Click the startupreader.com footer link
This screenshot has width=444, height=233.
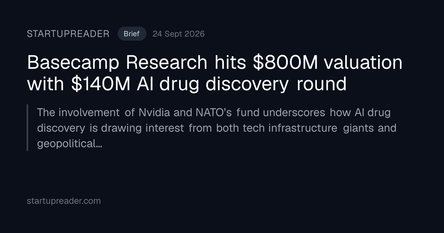pos(64,201)
